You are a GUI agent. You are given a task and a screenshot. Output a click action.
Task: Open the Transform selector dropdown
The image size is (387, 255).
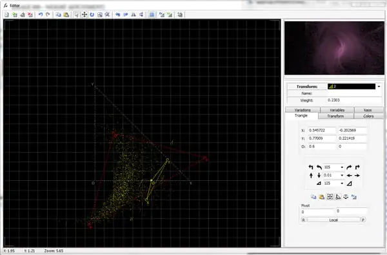(379, 86)
